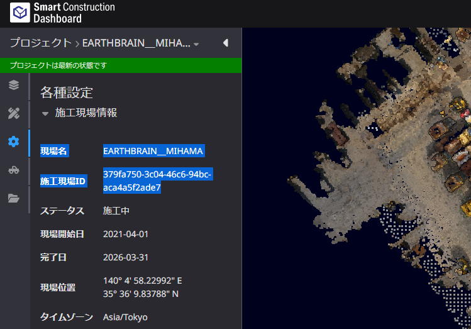471x329 pixels.
Task: Open the folder files sidebar icon
Action: point(14,198)
